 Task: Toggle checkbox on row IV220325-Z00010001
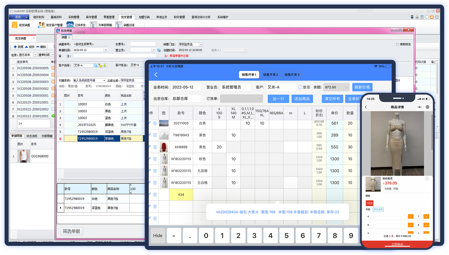[x=53, y=102]
